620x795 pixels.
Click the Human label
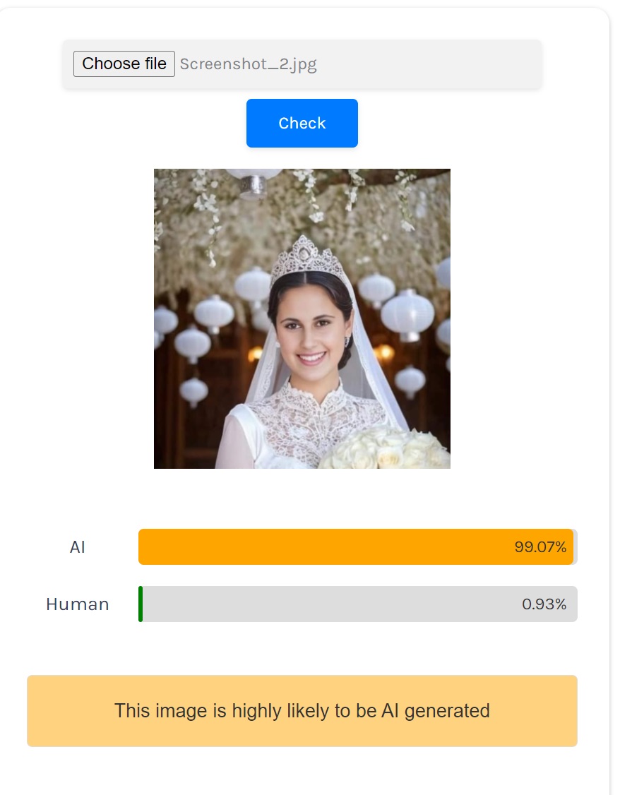78,604
